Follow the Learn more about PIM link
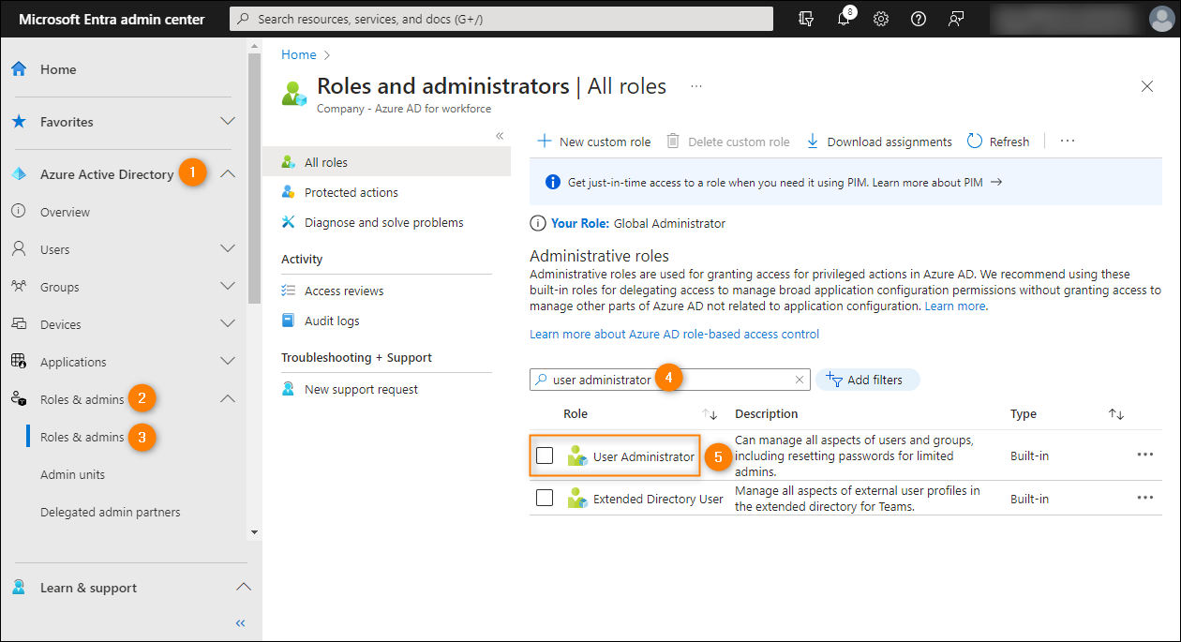 click(937, 183)
